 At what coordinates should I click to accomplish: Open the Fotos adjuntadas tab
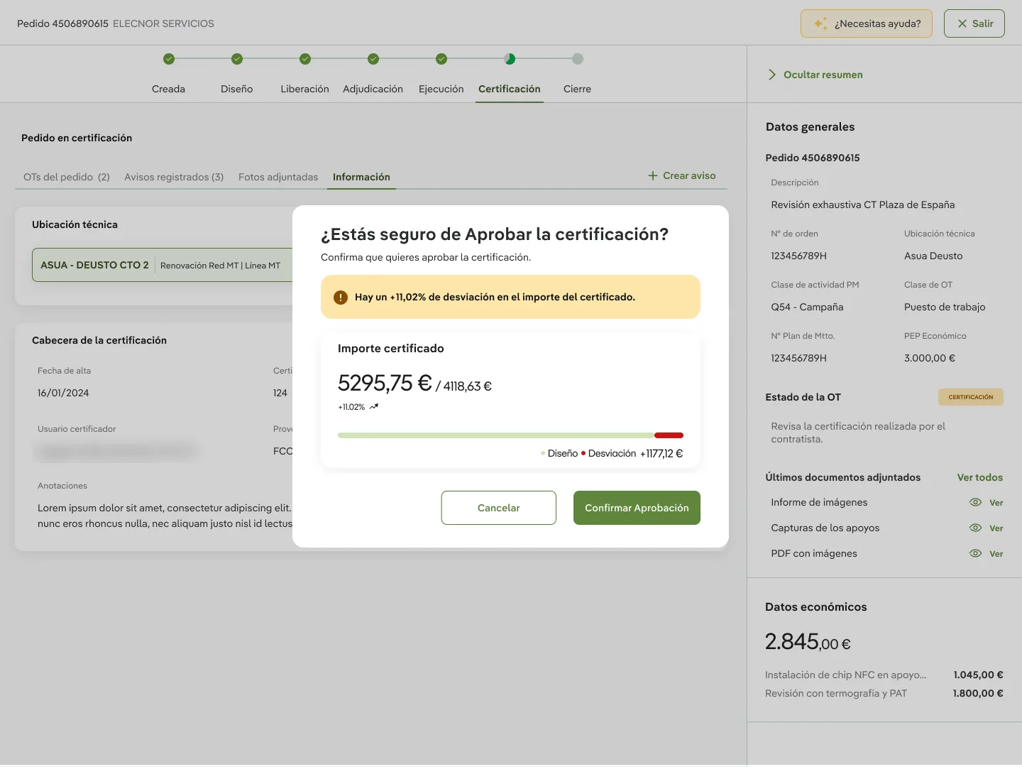278,177
